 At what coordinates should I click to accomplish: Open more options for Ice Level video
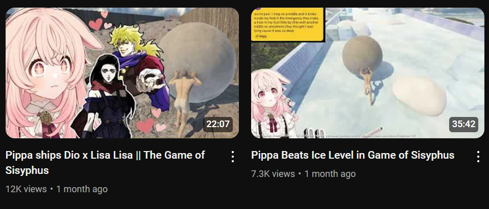[478, 157]
